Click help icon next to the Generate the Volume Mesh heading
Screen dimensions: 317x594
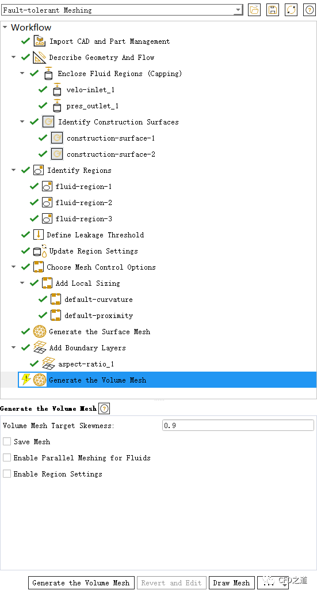coord(104,408)
